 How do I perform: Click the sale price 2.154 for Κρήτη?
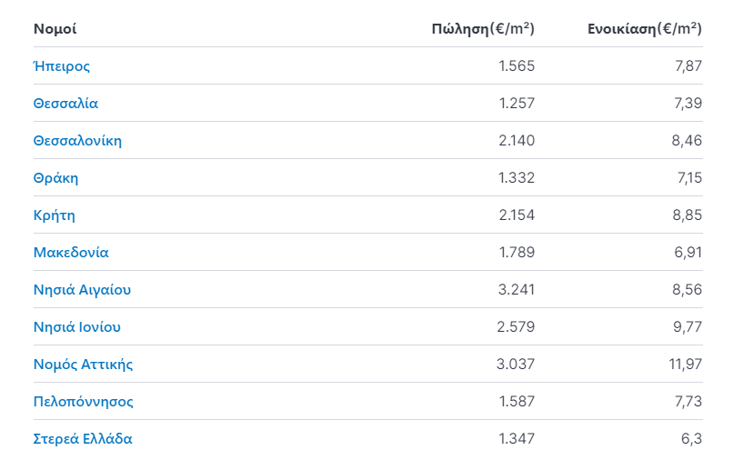tap(517, 215)
